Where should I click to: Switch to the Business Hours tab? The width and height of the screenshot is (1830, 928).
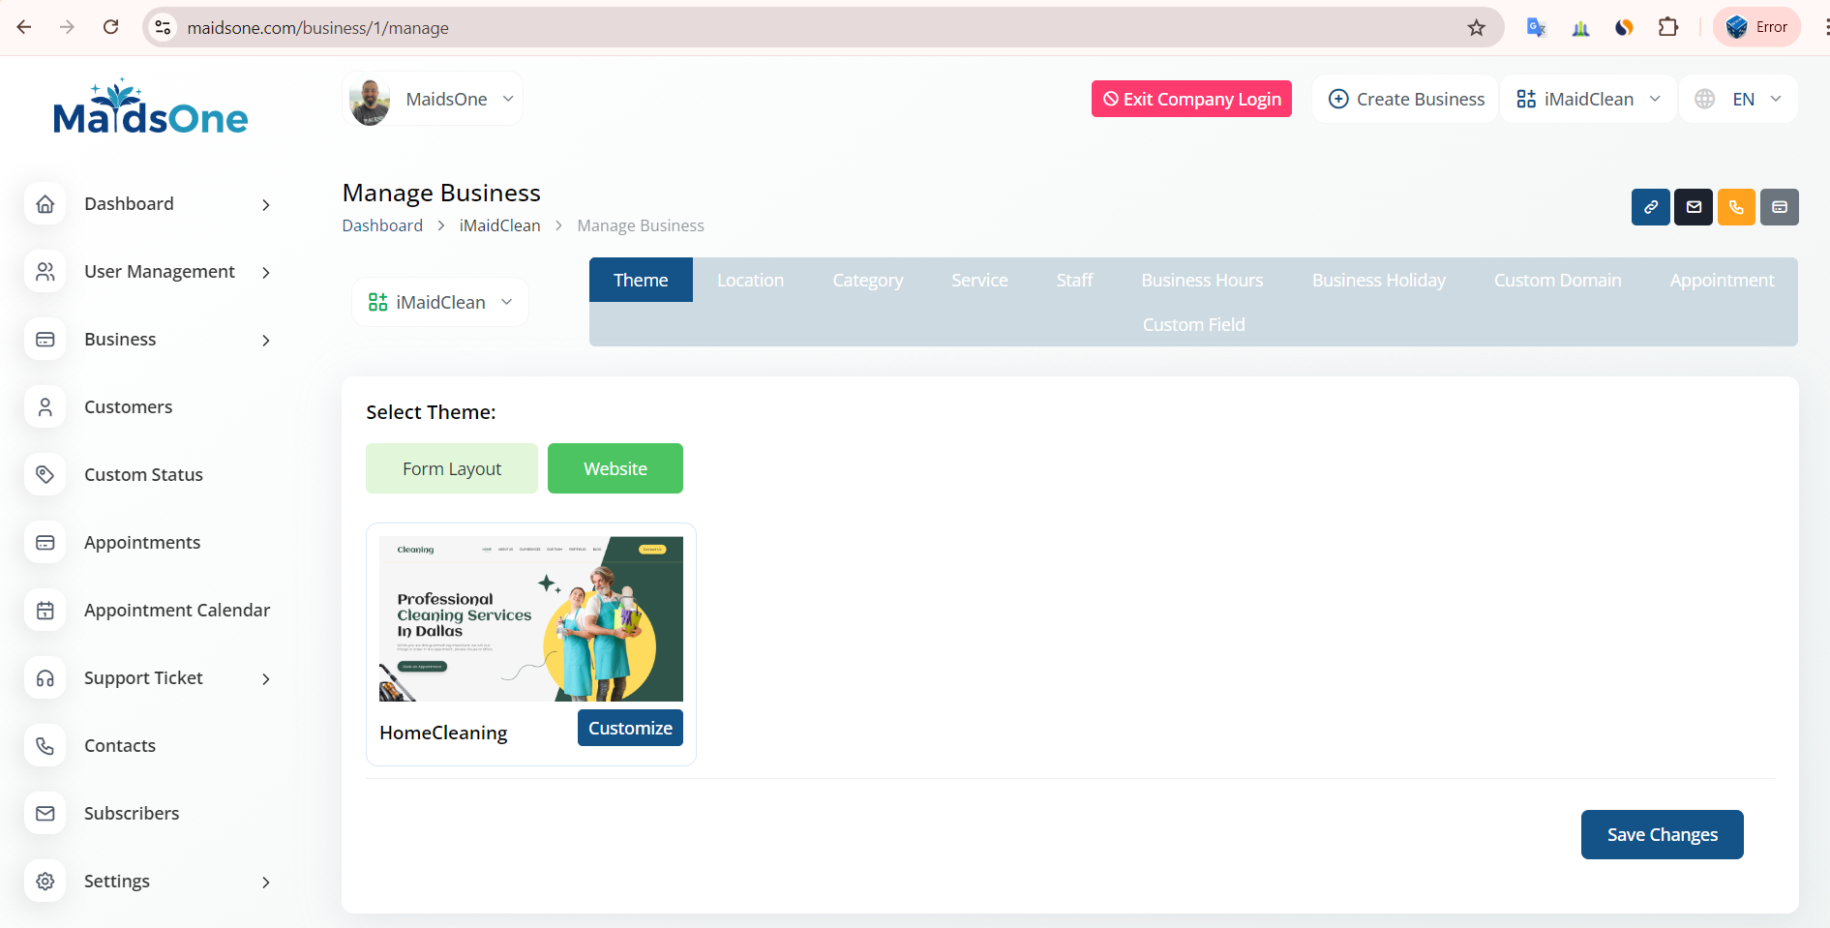pyautogui.click(x=1202, y=281)
